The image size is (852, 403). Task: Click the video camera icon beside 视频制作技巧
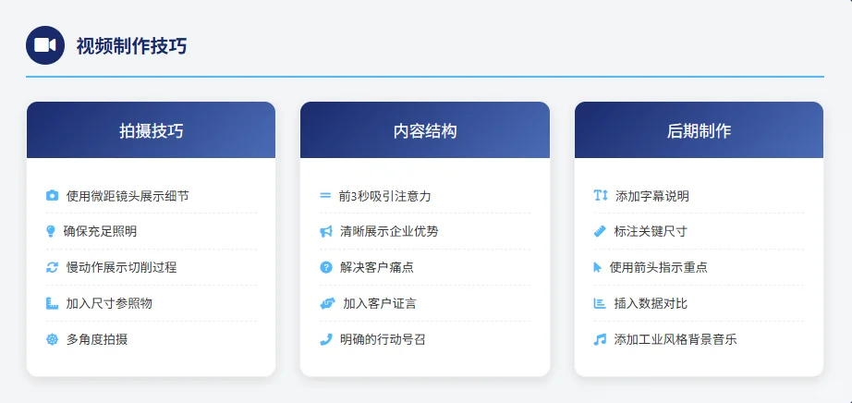45,45
